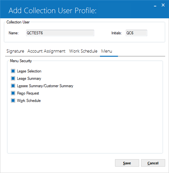Minimize the Add Collection User Profile window

coord(155,6)
